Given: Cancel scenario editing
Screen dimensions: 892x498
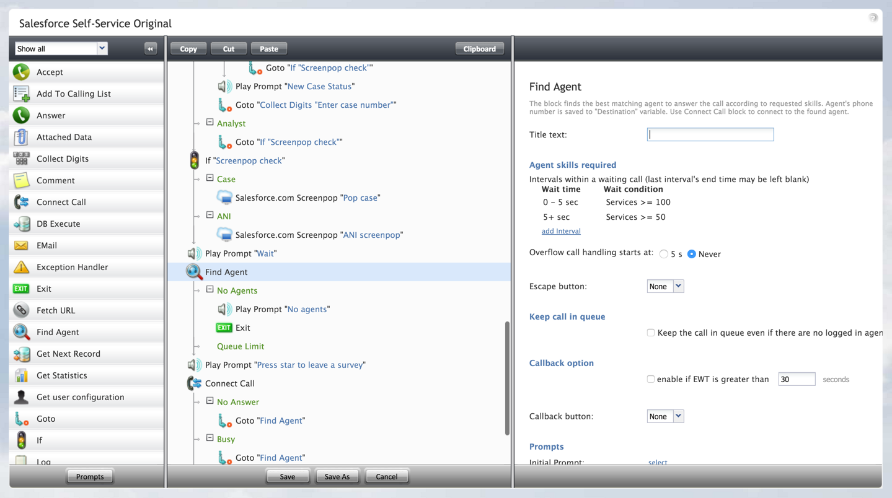Looking at the screenshot, I should [x=387, y=476].
